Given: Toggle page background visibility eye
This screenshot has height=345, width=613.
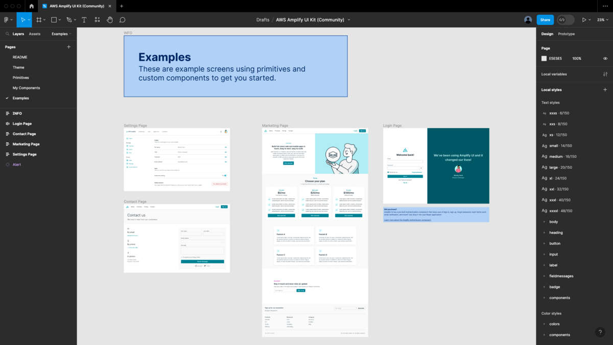Looking at the screenshot, I should 605,59.
